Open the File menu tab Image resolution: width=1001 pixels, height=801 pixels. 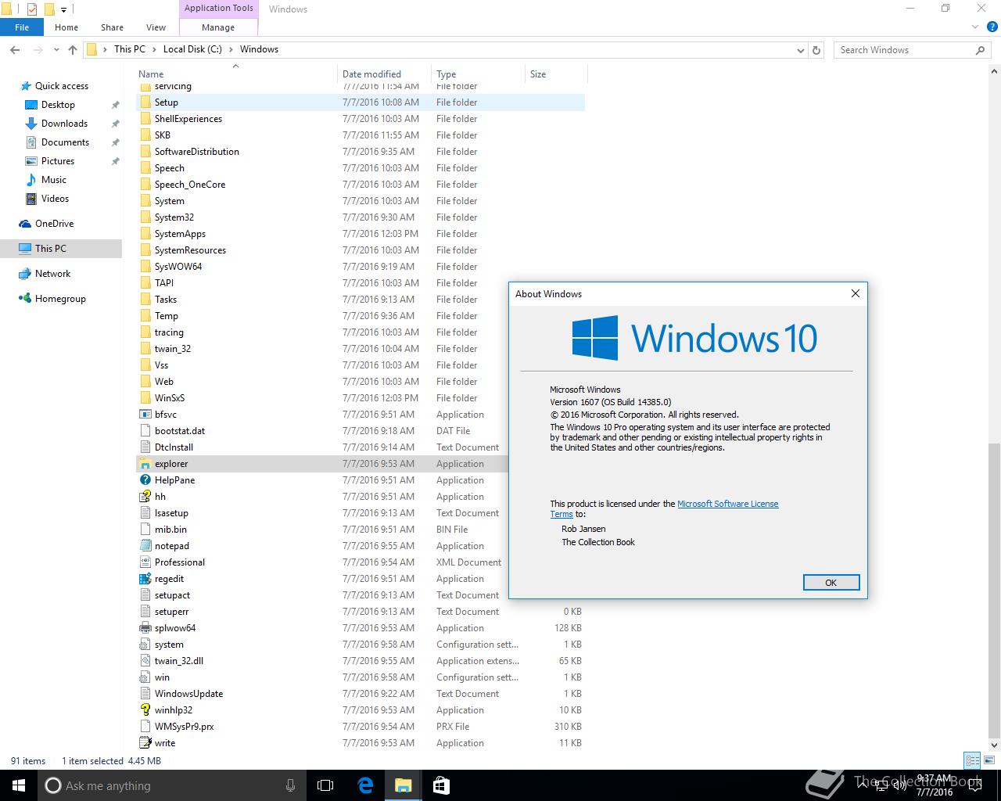click(x=22, y=27)
